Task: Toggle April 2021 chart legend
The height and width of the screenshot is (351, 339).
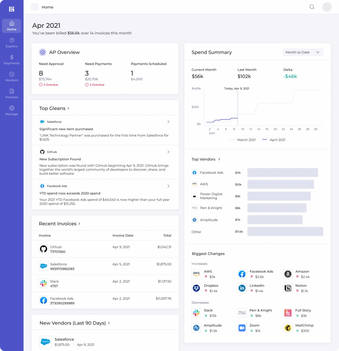Action: point(274,140)
